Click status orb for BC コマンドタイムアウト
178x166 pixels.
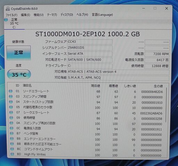12,149
